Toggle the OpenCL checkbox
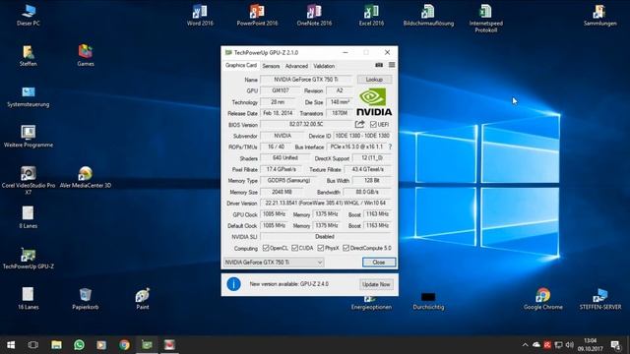 (x=266, y=248)
